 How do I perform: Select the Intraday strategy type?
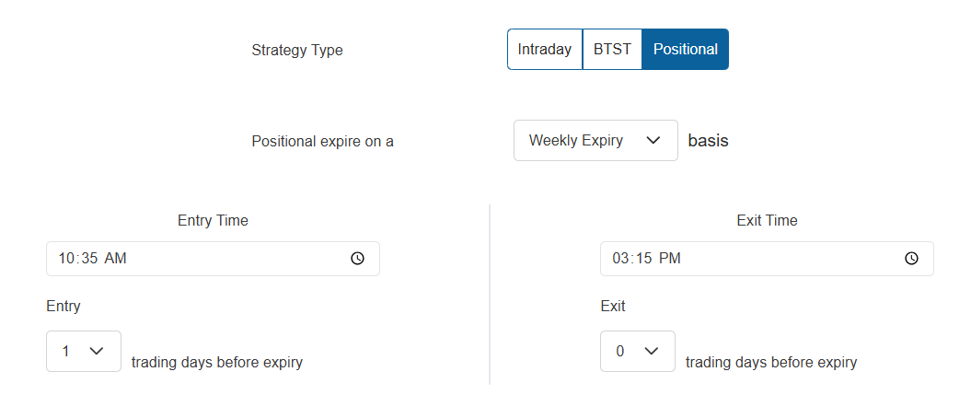pos(545,50)
